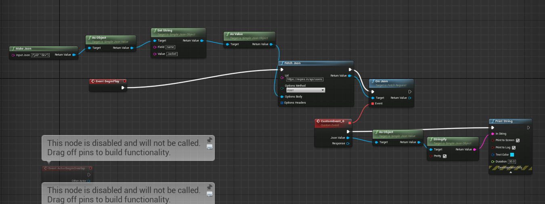The image size is (545, 204).
Task: Click the Input Json field on Make Json
Action: pyautogui.click(x=41, y=55)
